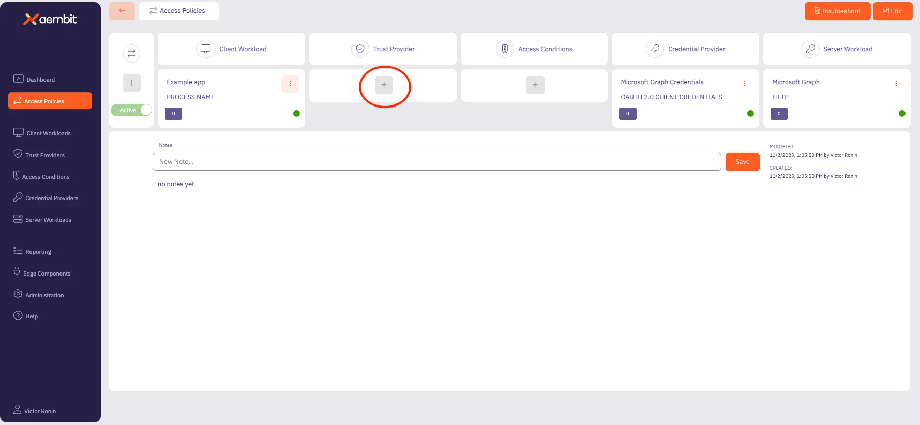Click the back arrow button
This screenshot has height=425, width=920.
(122, 11)
